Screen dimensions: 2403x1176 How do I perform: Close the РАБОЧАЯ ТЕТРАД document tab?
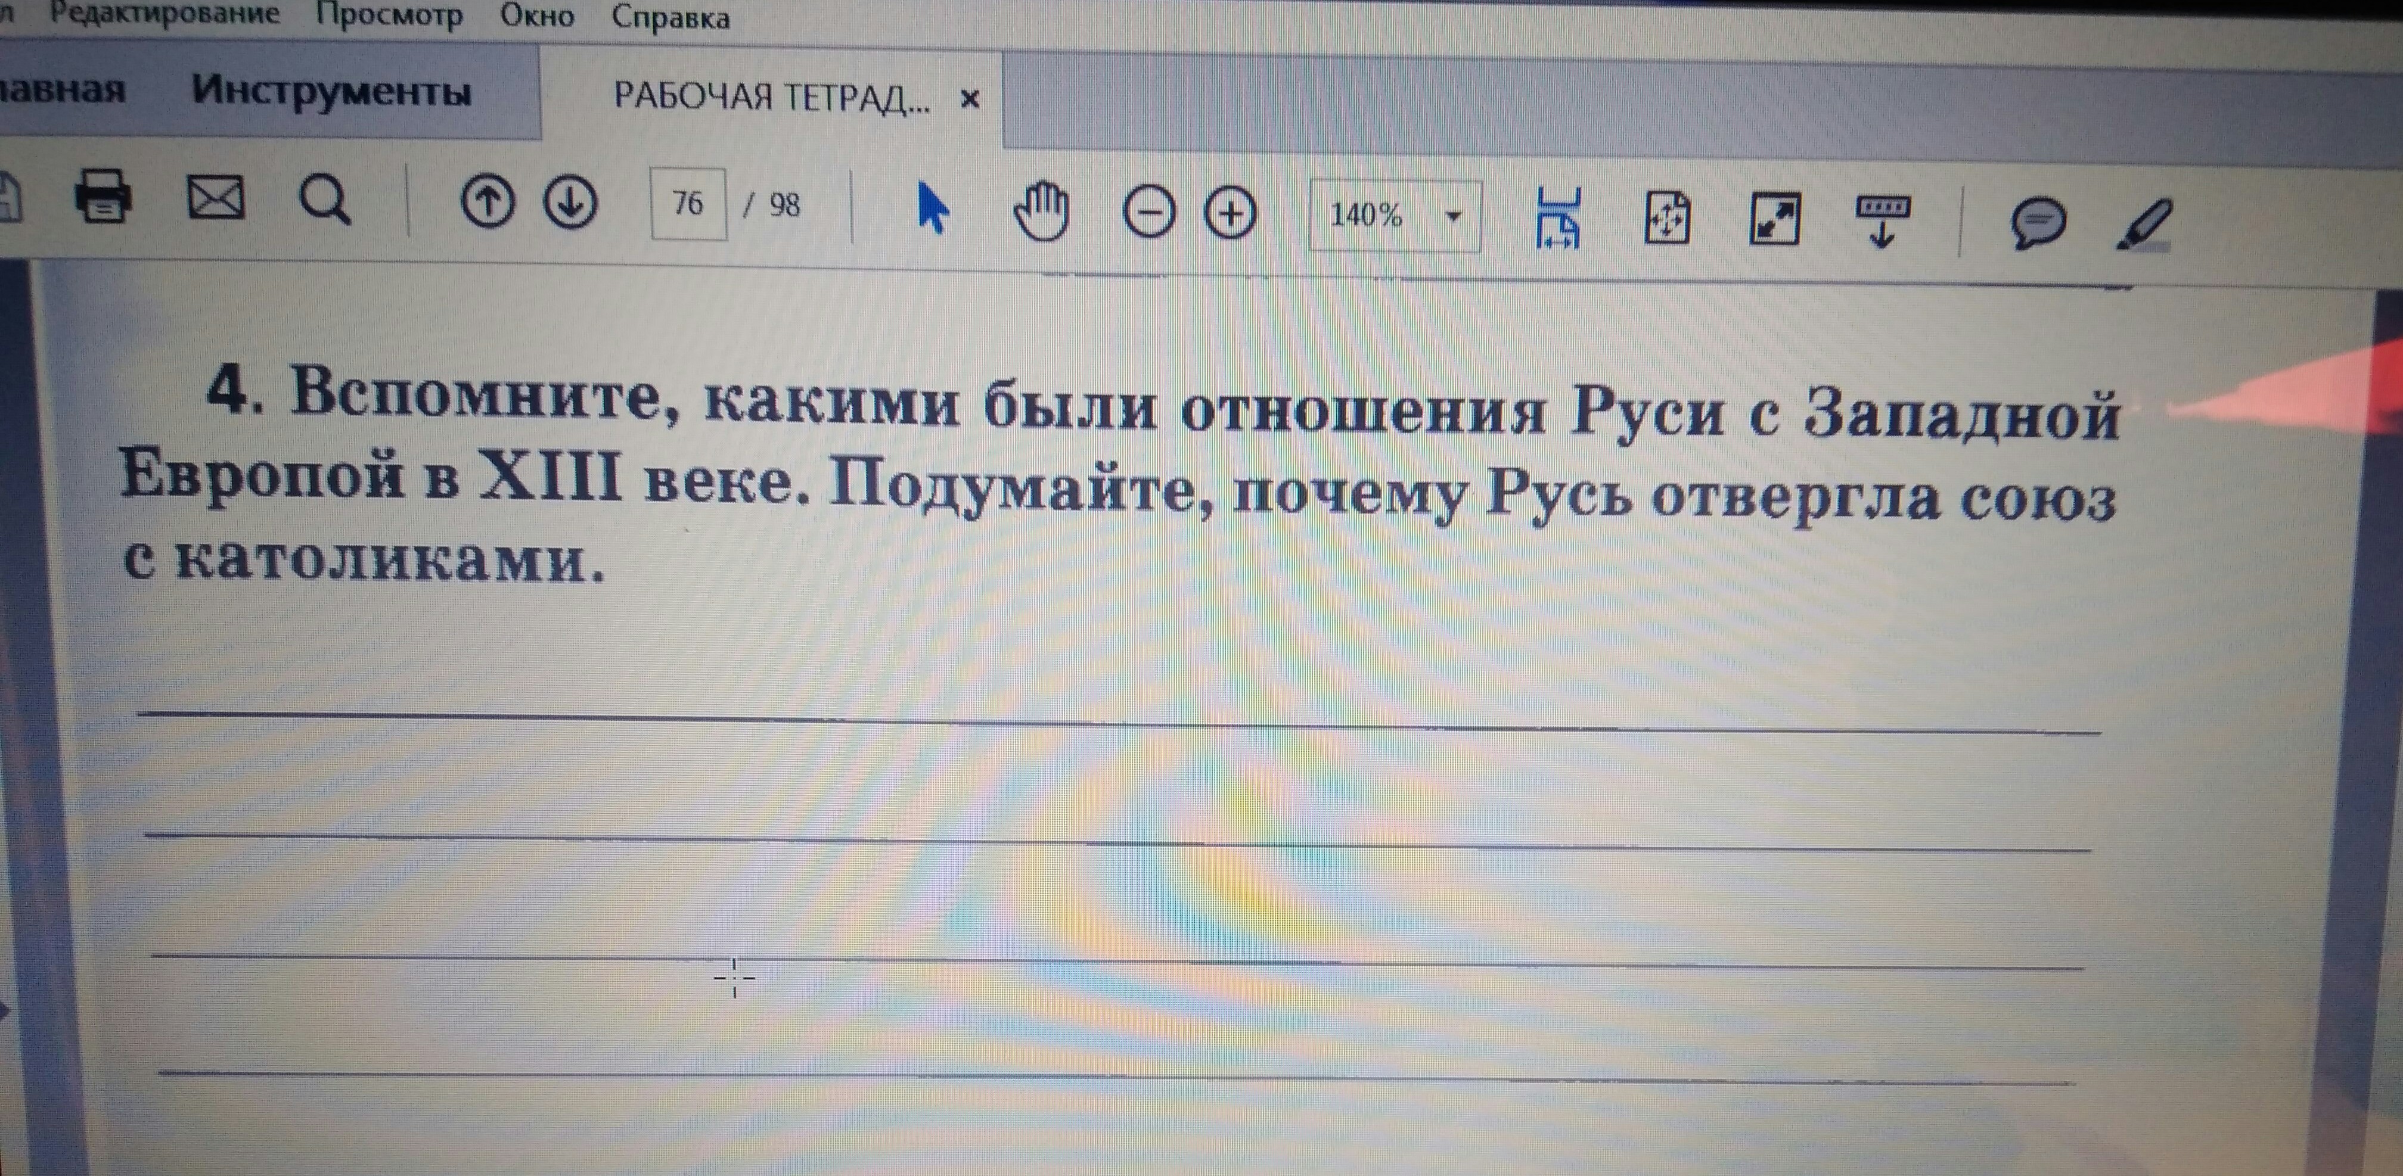pyautogui.click(x=970, y=98)
